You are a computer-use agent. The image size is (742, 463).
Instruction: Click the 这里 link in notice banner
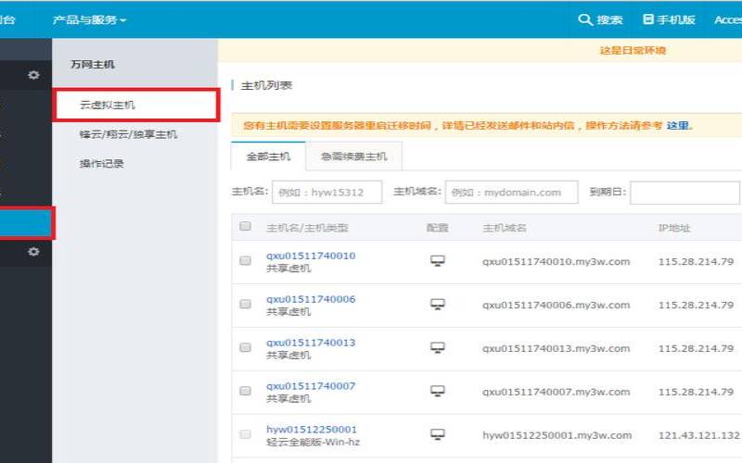[678, 126]
